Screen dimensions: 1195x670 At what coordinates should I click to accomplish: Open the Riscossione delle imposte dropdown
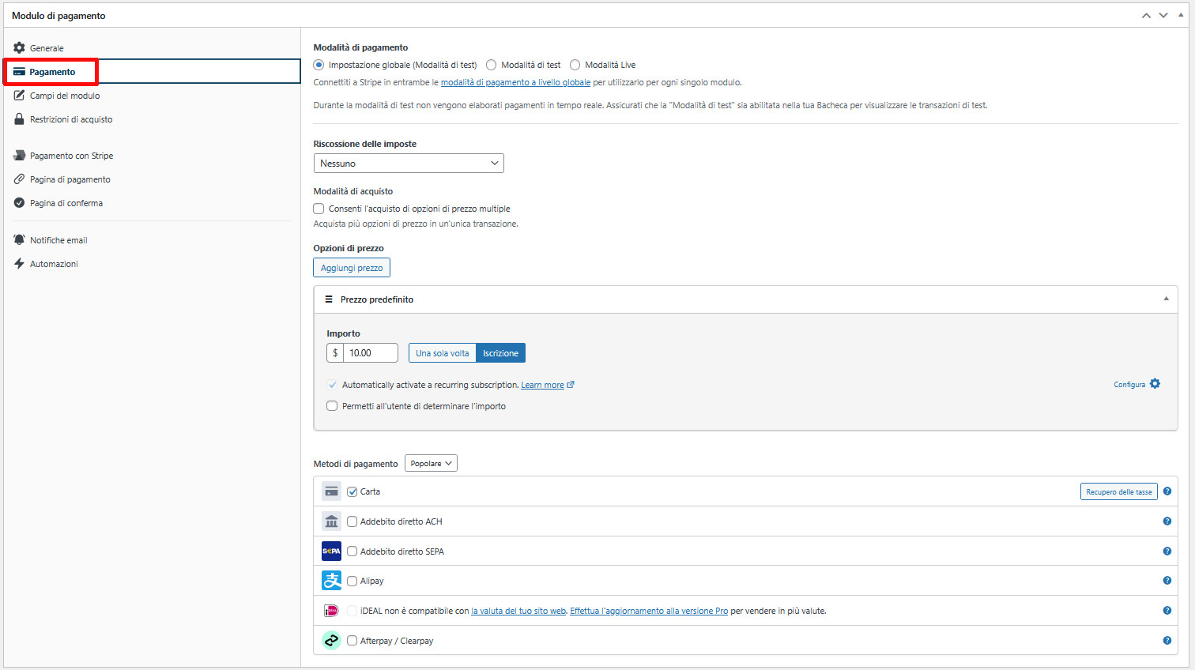coord(409,163)
